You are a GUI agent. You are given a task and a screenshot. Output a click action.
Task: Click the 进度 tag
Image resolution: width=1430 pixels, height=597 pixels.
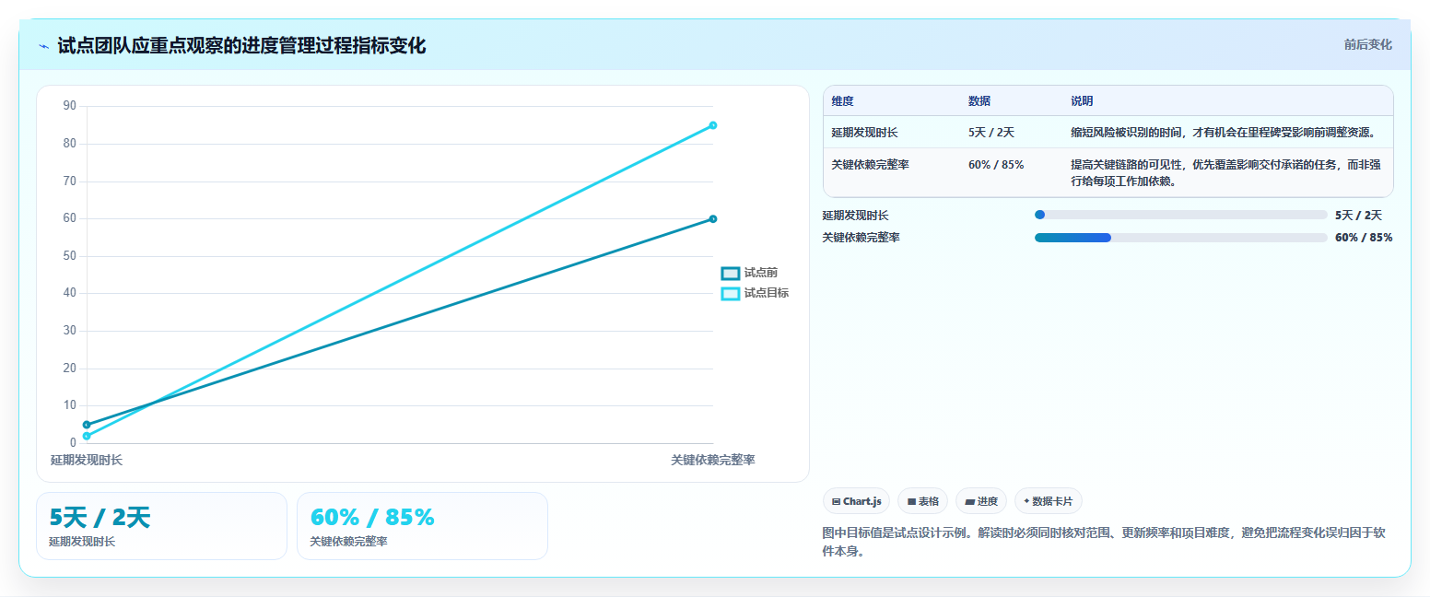(981, 501)
